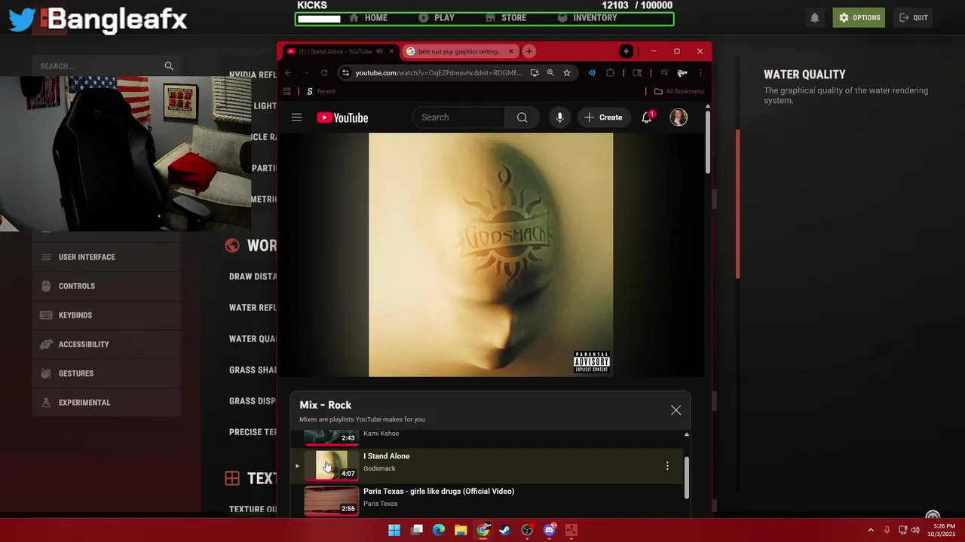Open Chrome media control icon
The height and width of the screenshot is (542, 965).
tap(664, 73)
